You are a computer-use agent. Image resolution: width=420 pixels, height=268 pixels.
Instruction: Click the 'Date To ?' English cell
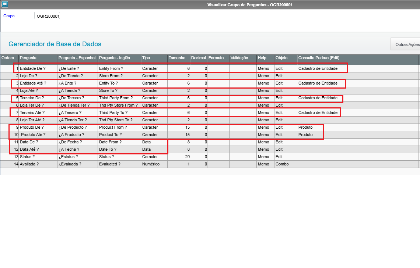pyautogui.click(x=119, y=149)
